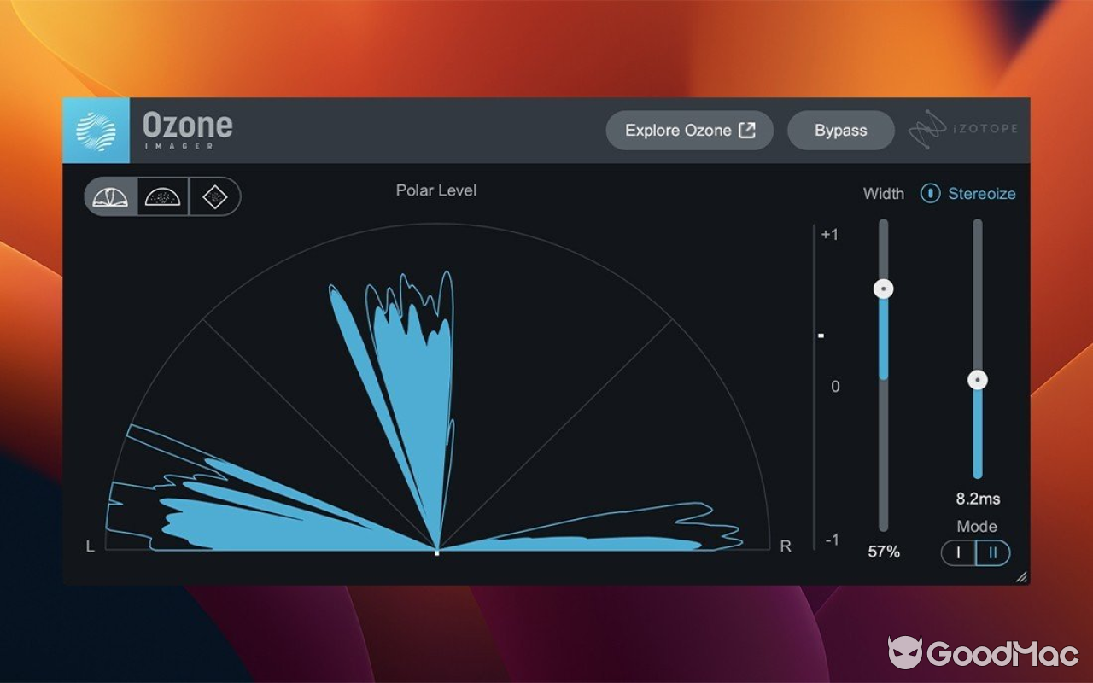Viewport: 1093px width, 683px height.
Task: Click the Stereoize power icon
Action: (x=930, y=194)
